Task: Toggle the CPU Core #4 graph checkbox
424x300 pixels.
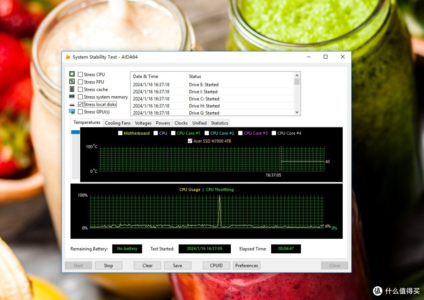Action: click(274, 133)
